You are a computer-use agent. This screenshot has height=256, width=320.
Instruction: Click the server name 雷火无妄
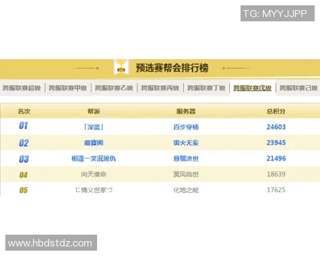click(186, 143)
